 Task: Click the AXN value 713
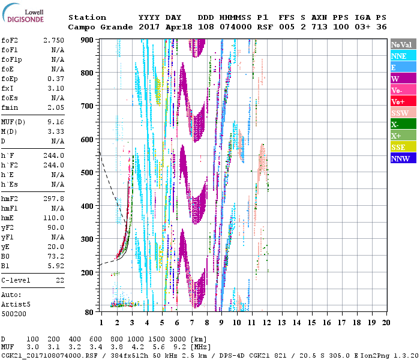(x=319, y=27)
